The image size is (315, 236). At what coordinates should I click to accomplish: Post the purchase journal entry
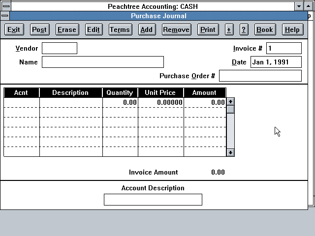[39, 29]
